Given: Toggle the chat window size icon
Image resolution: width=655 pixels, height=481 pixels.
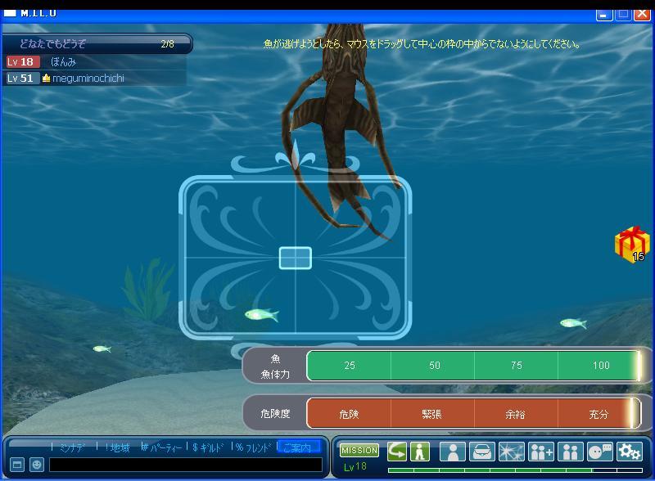Looking at the screenshot, I should 16,465.
